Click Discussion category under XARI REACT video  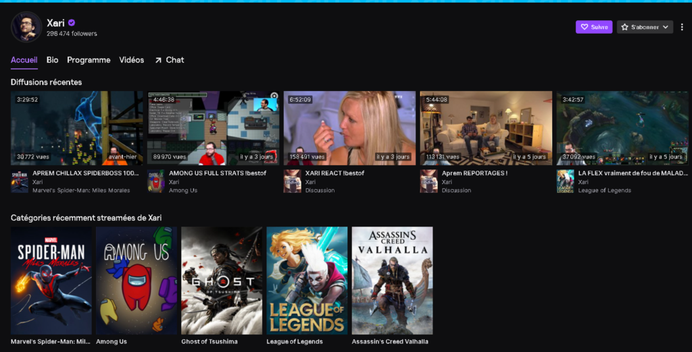tap(320, 190)
